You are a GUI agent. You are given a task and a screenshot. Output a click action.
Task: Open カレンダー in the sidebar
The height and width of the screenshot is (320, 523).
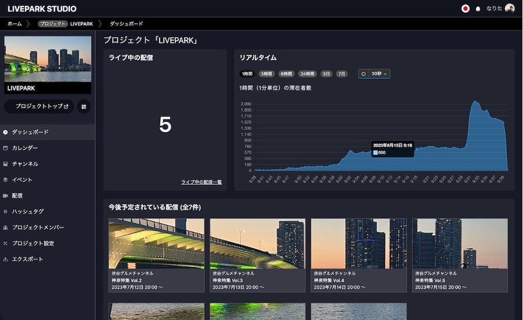coord(47,148)
